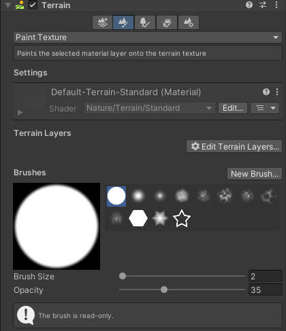286x331 pixels.
Task: Select the Create Neighbor Terrains tool
Action: pyautogui.click(x=102, y=22)
